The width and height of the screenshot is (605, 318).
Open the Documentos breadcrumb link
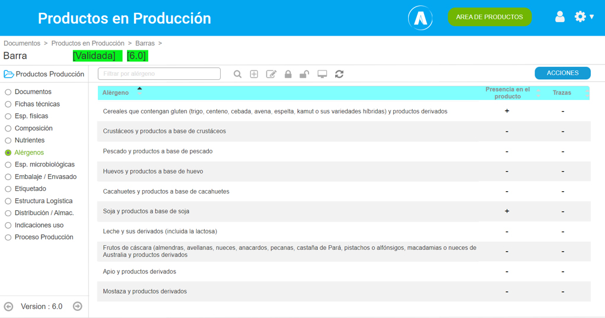click(x=22, y=43)
